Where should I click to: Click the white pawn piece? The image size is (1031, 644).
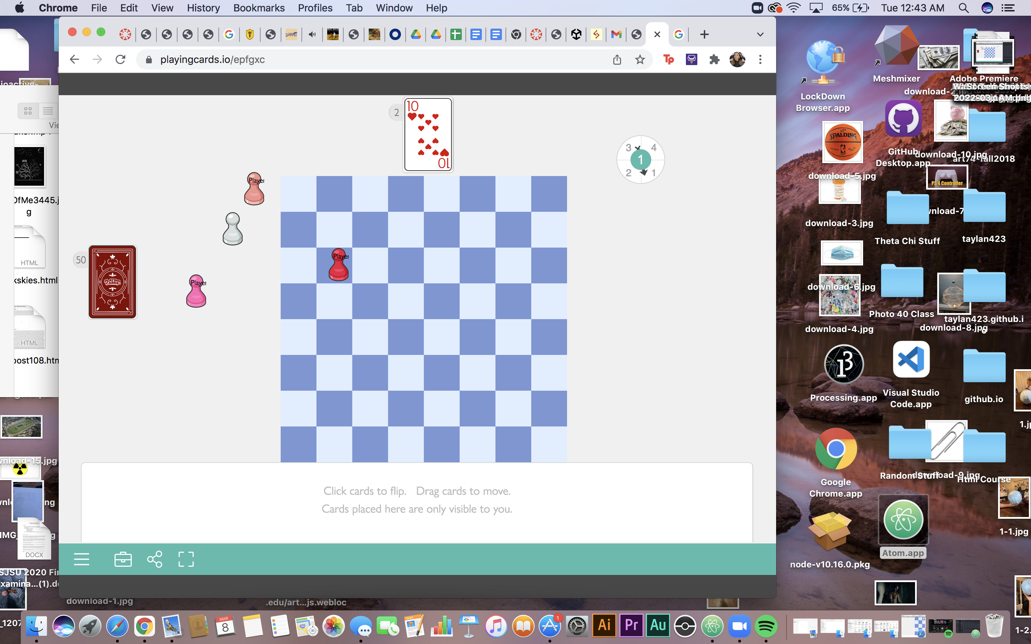click(233, 229)
